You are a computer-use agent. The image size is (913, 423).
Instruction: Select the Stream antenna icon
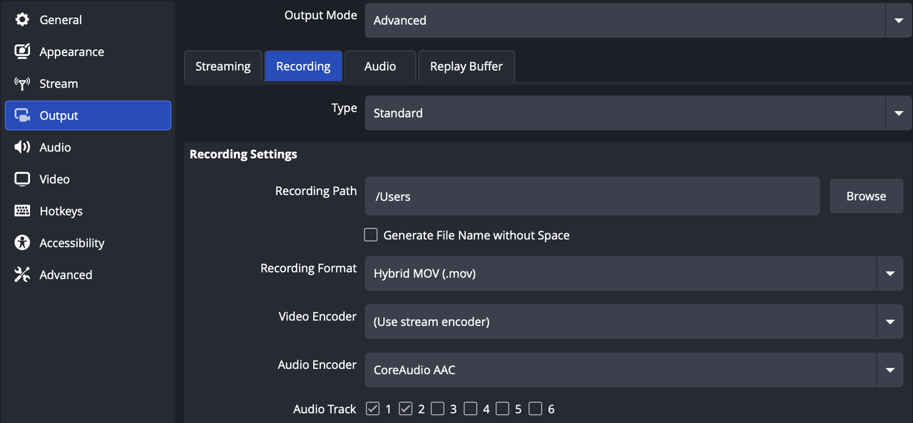[x=22, y=84]
